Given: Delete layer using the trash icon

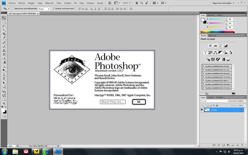Looking at the screenshot, I should click(242, 145).
